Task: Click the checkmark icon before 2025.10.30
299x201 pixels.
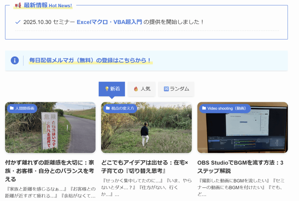Action: pyautogui.click(x=18, y=22)
